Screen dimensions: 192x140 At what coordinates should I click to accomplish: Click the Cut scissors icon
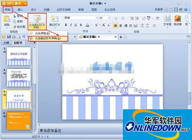pos(15,16)
